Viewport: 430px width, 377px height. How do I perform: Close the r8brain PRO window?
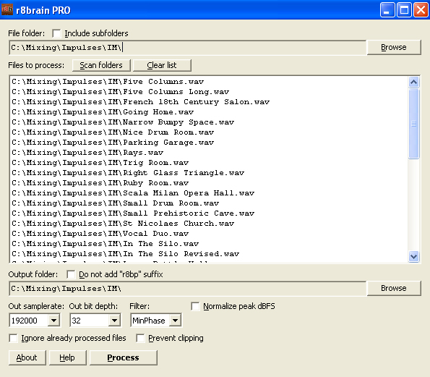(x=421, y=10)
